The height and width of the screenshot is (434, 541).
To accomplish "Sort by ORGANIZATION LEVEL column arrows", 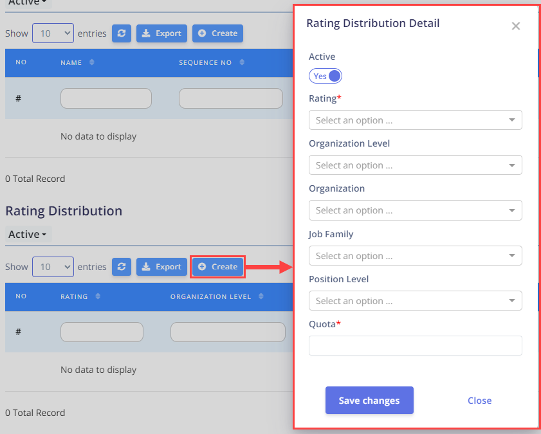I will tap(261, 296).
